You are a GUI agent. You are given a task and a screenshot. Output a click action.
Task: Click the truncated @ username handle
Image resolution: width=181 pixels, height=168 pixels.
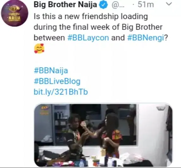118,5
